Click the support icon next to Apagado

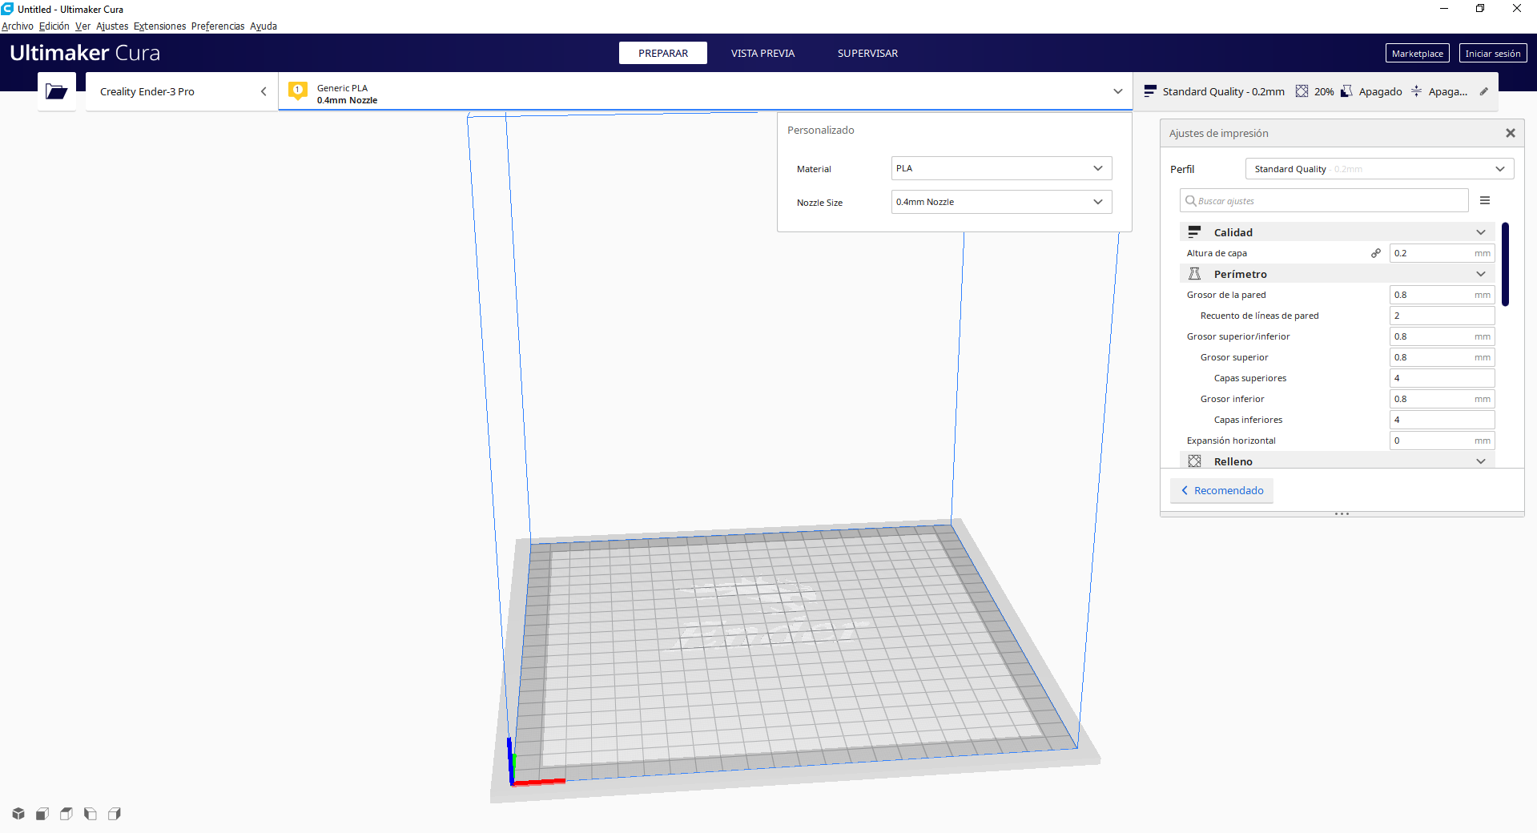[x=1346, y=91]
